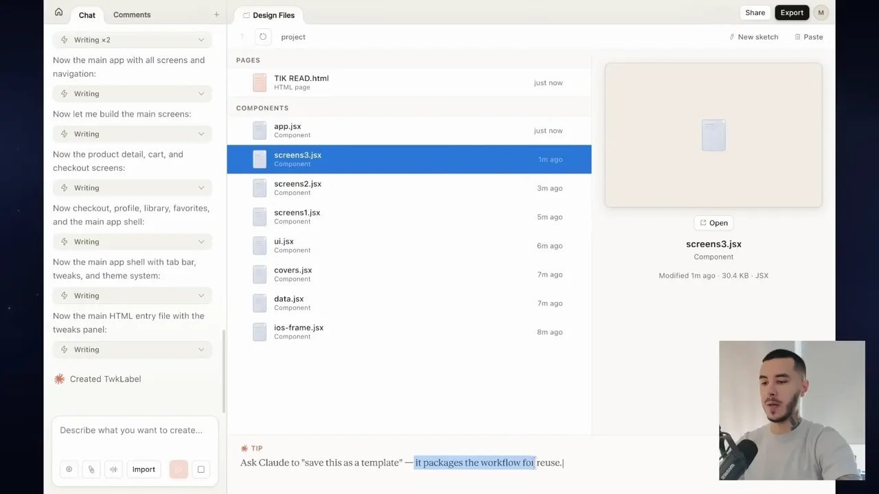Expand Writing step under main screens message
The width and height of the screenshot is (879, 494).
[132, 134]
